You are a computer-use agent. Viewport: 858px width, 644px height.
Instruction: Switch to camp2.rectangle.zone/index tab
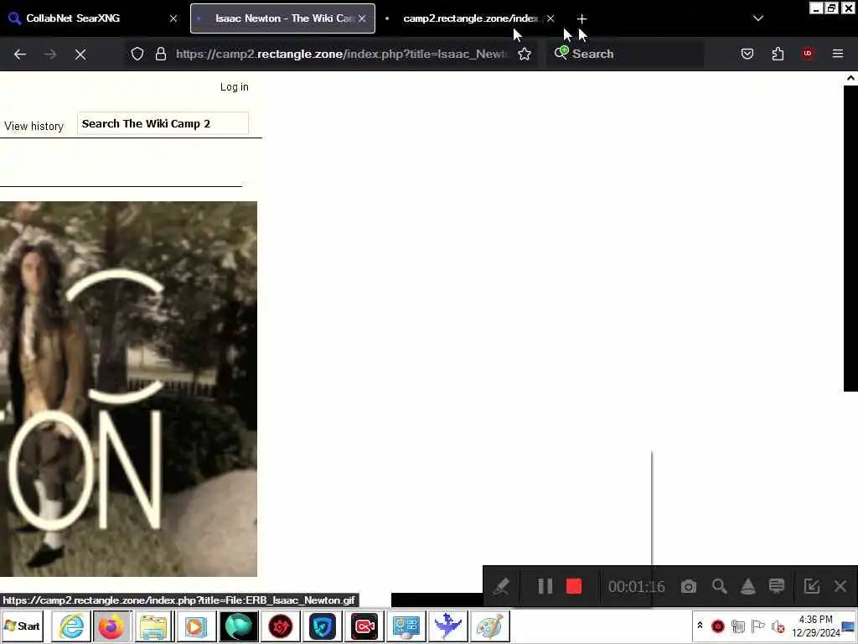pos(471,18)
